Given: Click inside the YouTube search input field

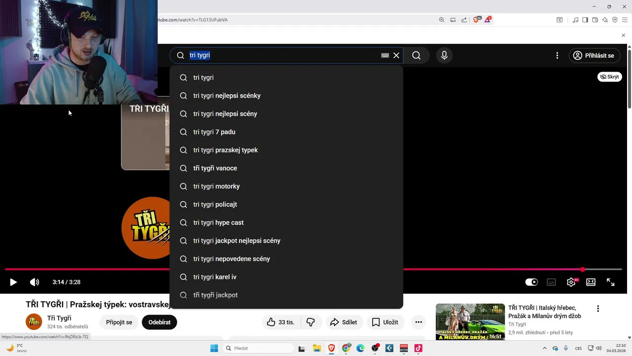Looking at the screenshot, I should 284,55.
